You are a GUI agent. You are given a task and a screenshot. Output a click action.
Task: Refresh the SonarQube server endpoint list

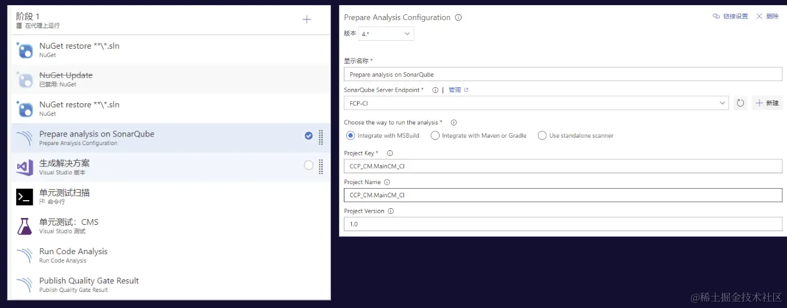pos(740,103)
